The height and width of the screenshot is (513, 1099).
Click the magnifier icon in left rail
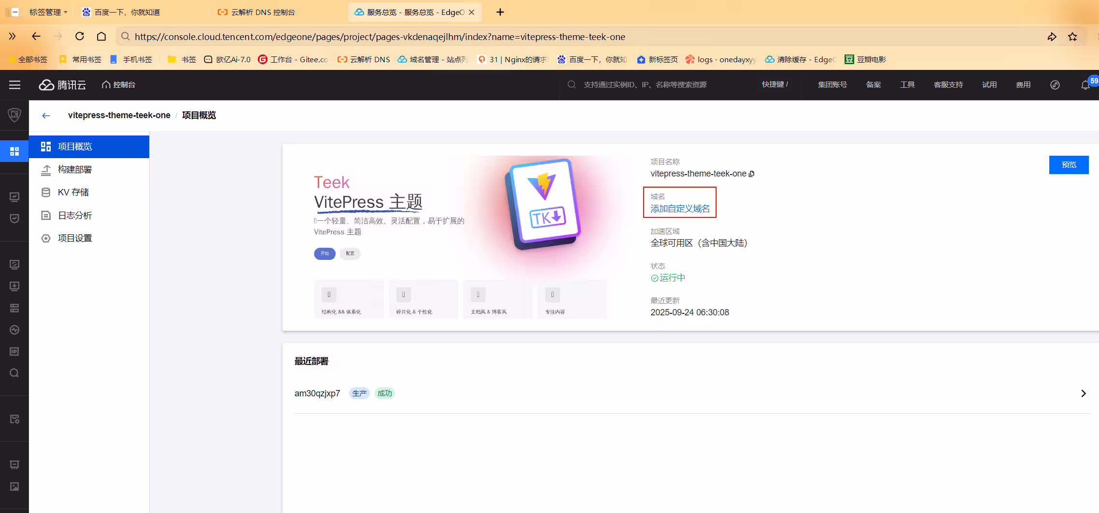coord(14,373)
